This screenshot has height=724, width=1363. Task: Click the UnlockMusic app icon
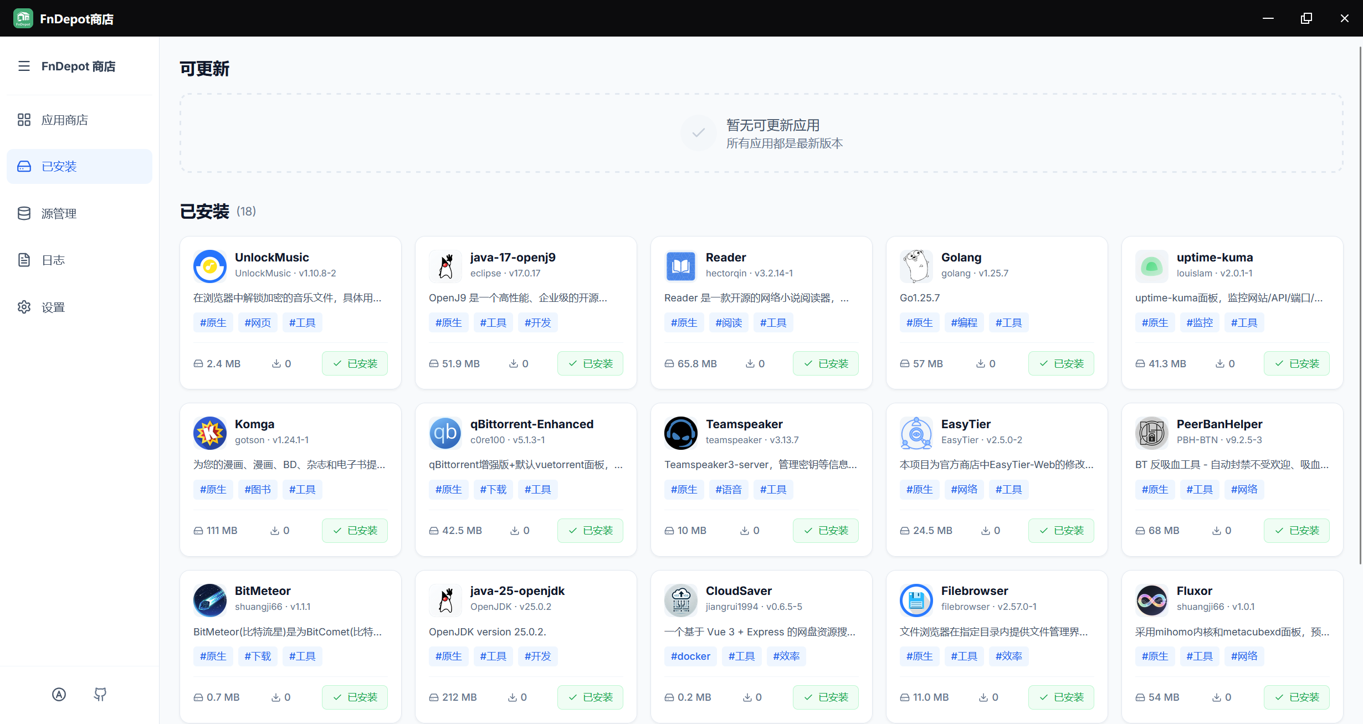point(209,266)
